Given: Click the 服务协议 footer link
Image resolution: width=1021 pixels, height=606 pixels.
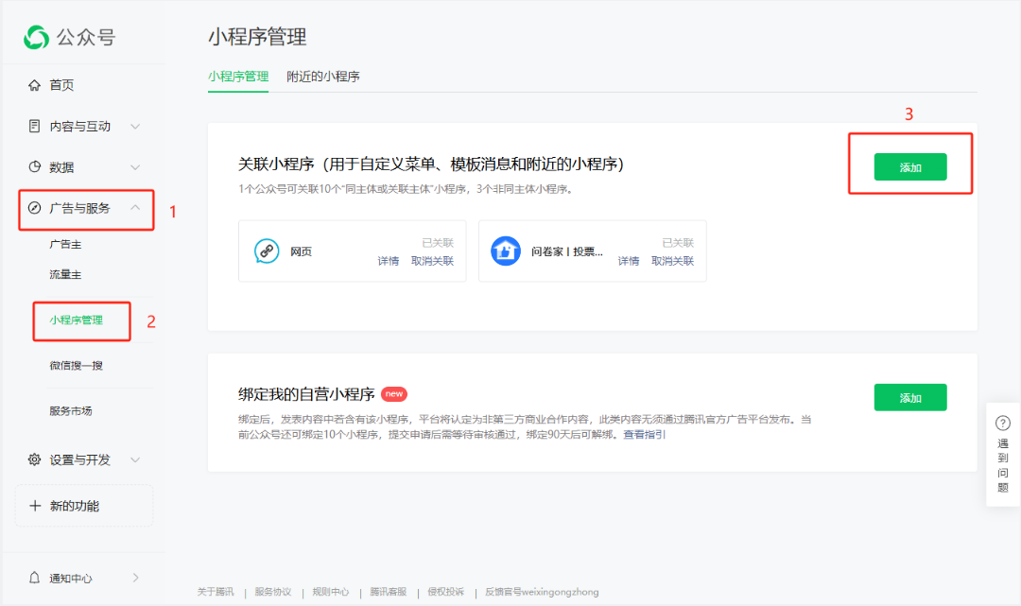Looking at the screenshot, I should tap(273, 592).
